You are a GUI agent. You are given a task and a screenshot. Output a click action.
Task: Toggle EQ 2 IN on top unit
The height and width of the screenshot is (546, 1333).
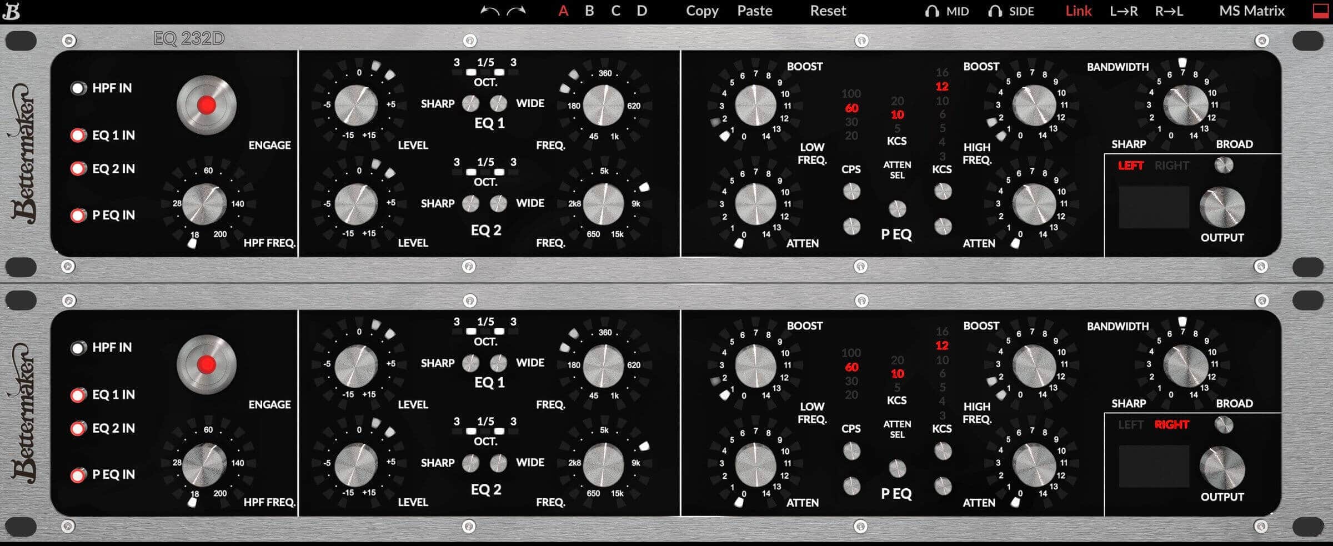point(79,169)
